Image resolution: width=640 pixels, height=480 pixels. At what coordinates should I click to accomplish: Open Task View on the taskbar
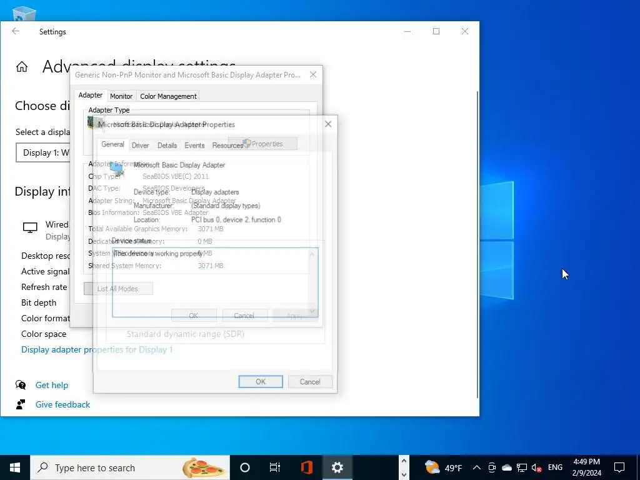pyautogui.click(x=275, y=467)
